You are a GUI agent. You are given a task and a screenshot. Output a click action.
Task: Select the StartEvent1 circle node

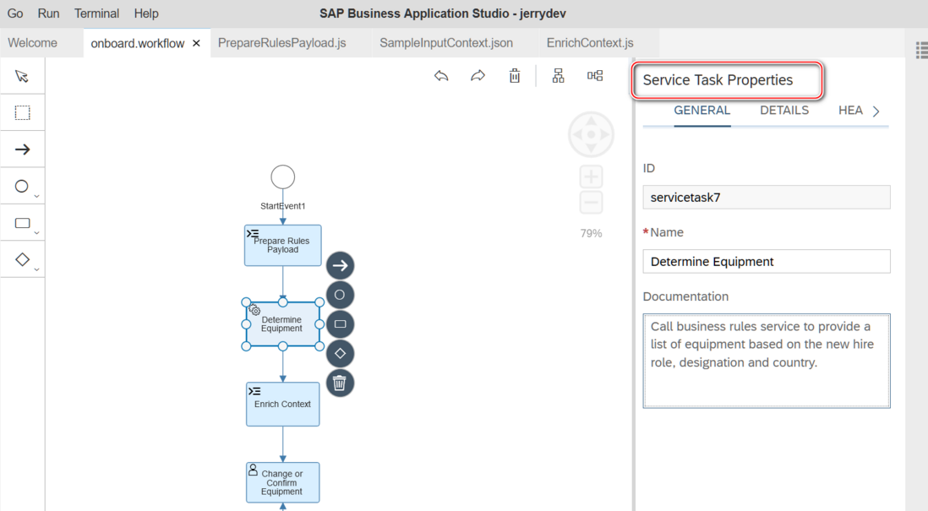pos(283,177)
